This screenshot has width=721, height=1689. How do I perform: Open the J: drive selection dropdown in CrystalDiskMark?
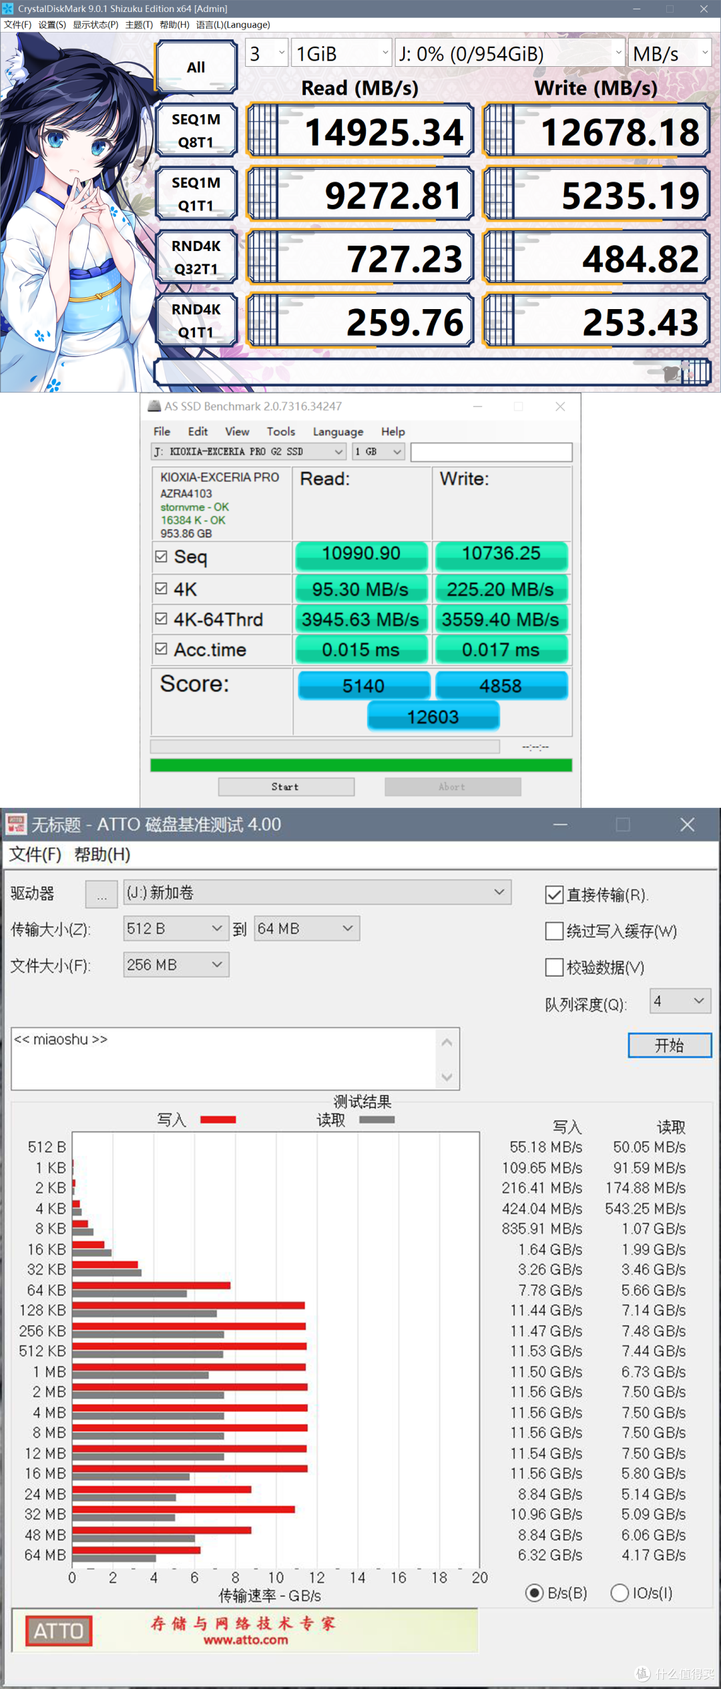[510, 53]
